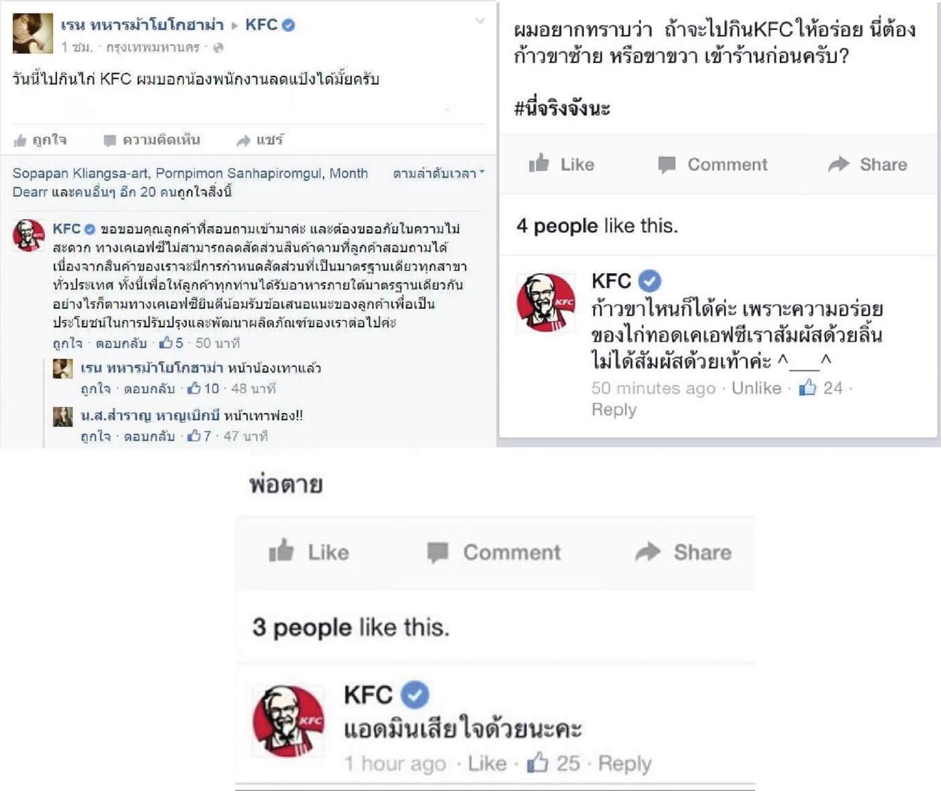Open the ตามลำดับเวลา comment sorting dropdown
Viewport: 941px width, 791px height.
point(438,173)
